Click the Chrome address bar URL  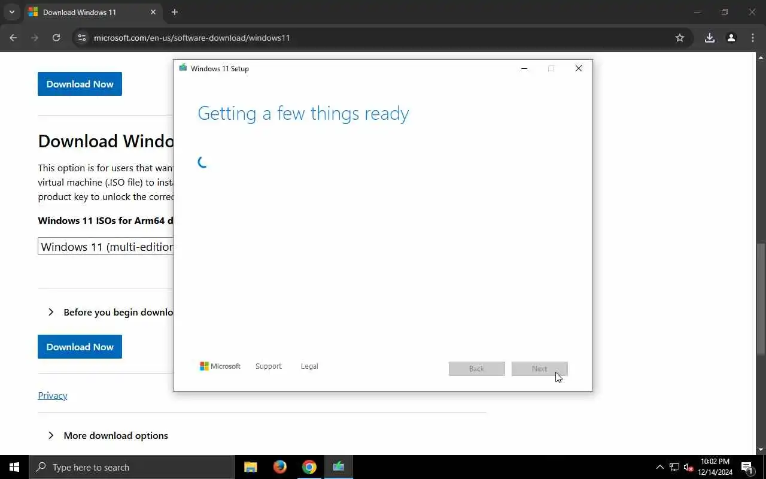(x=192, y=38)
